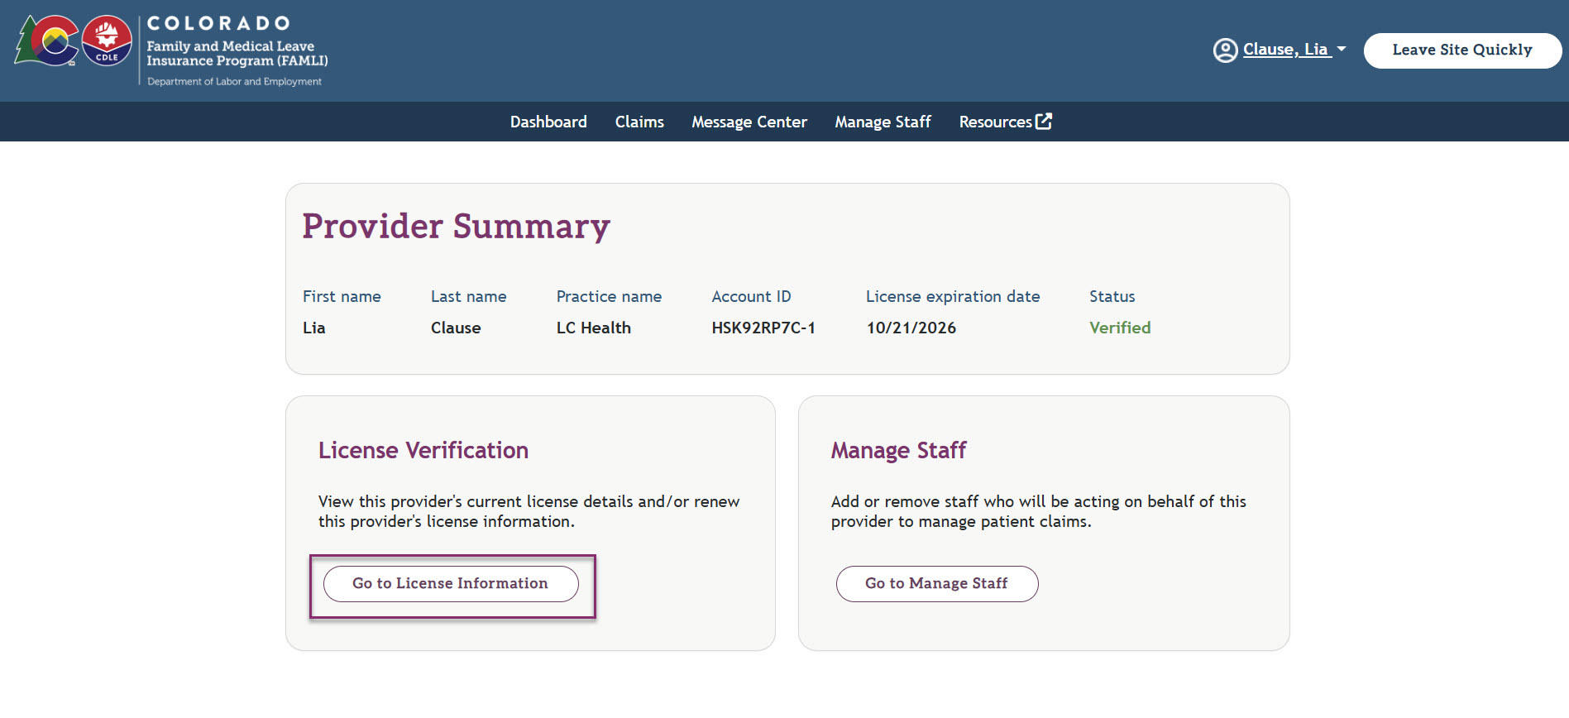The image size is (1569, 718).
Task: Click the Family and Medical Leave Insurance Program title
Action: click(237, 54)
